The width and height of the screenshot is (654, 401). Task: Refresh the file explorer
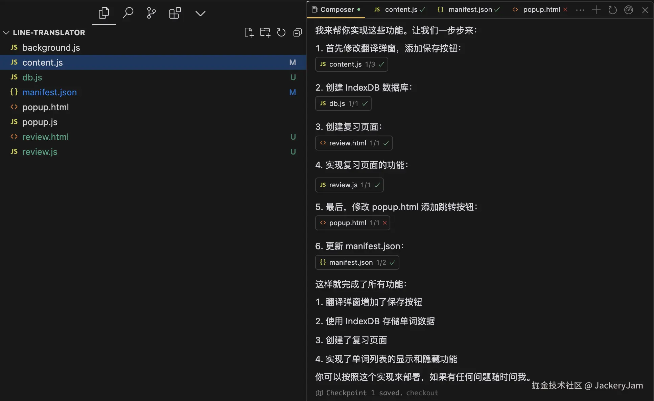click(x=281, y=32)
